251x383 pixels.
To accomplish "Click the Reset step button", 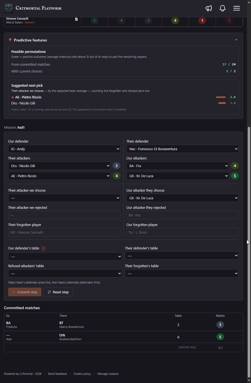I will click(x=58, y=292).
